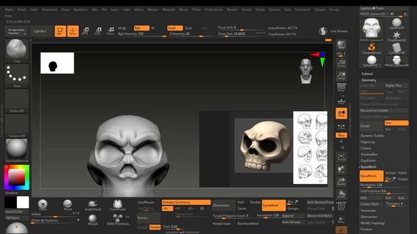The width and height of the screenshot is (417, 234).
Task: Pick a hue in the color picker
Action: coord(16,177)
